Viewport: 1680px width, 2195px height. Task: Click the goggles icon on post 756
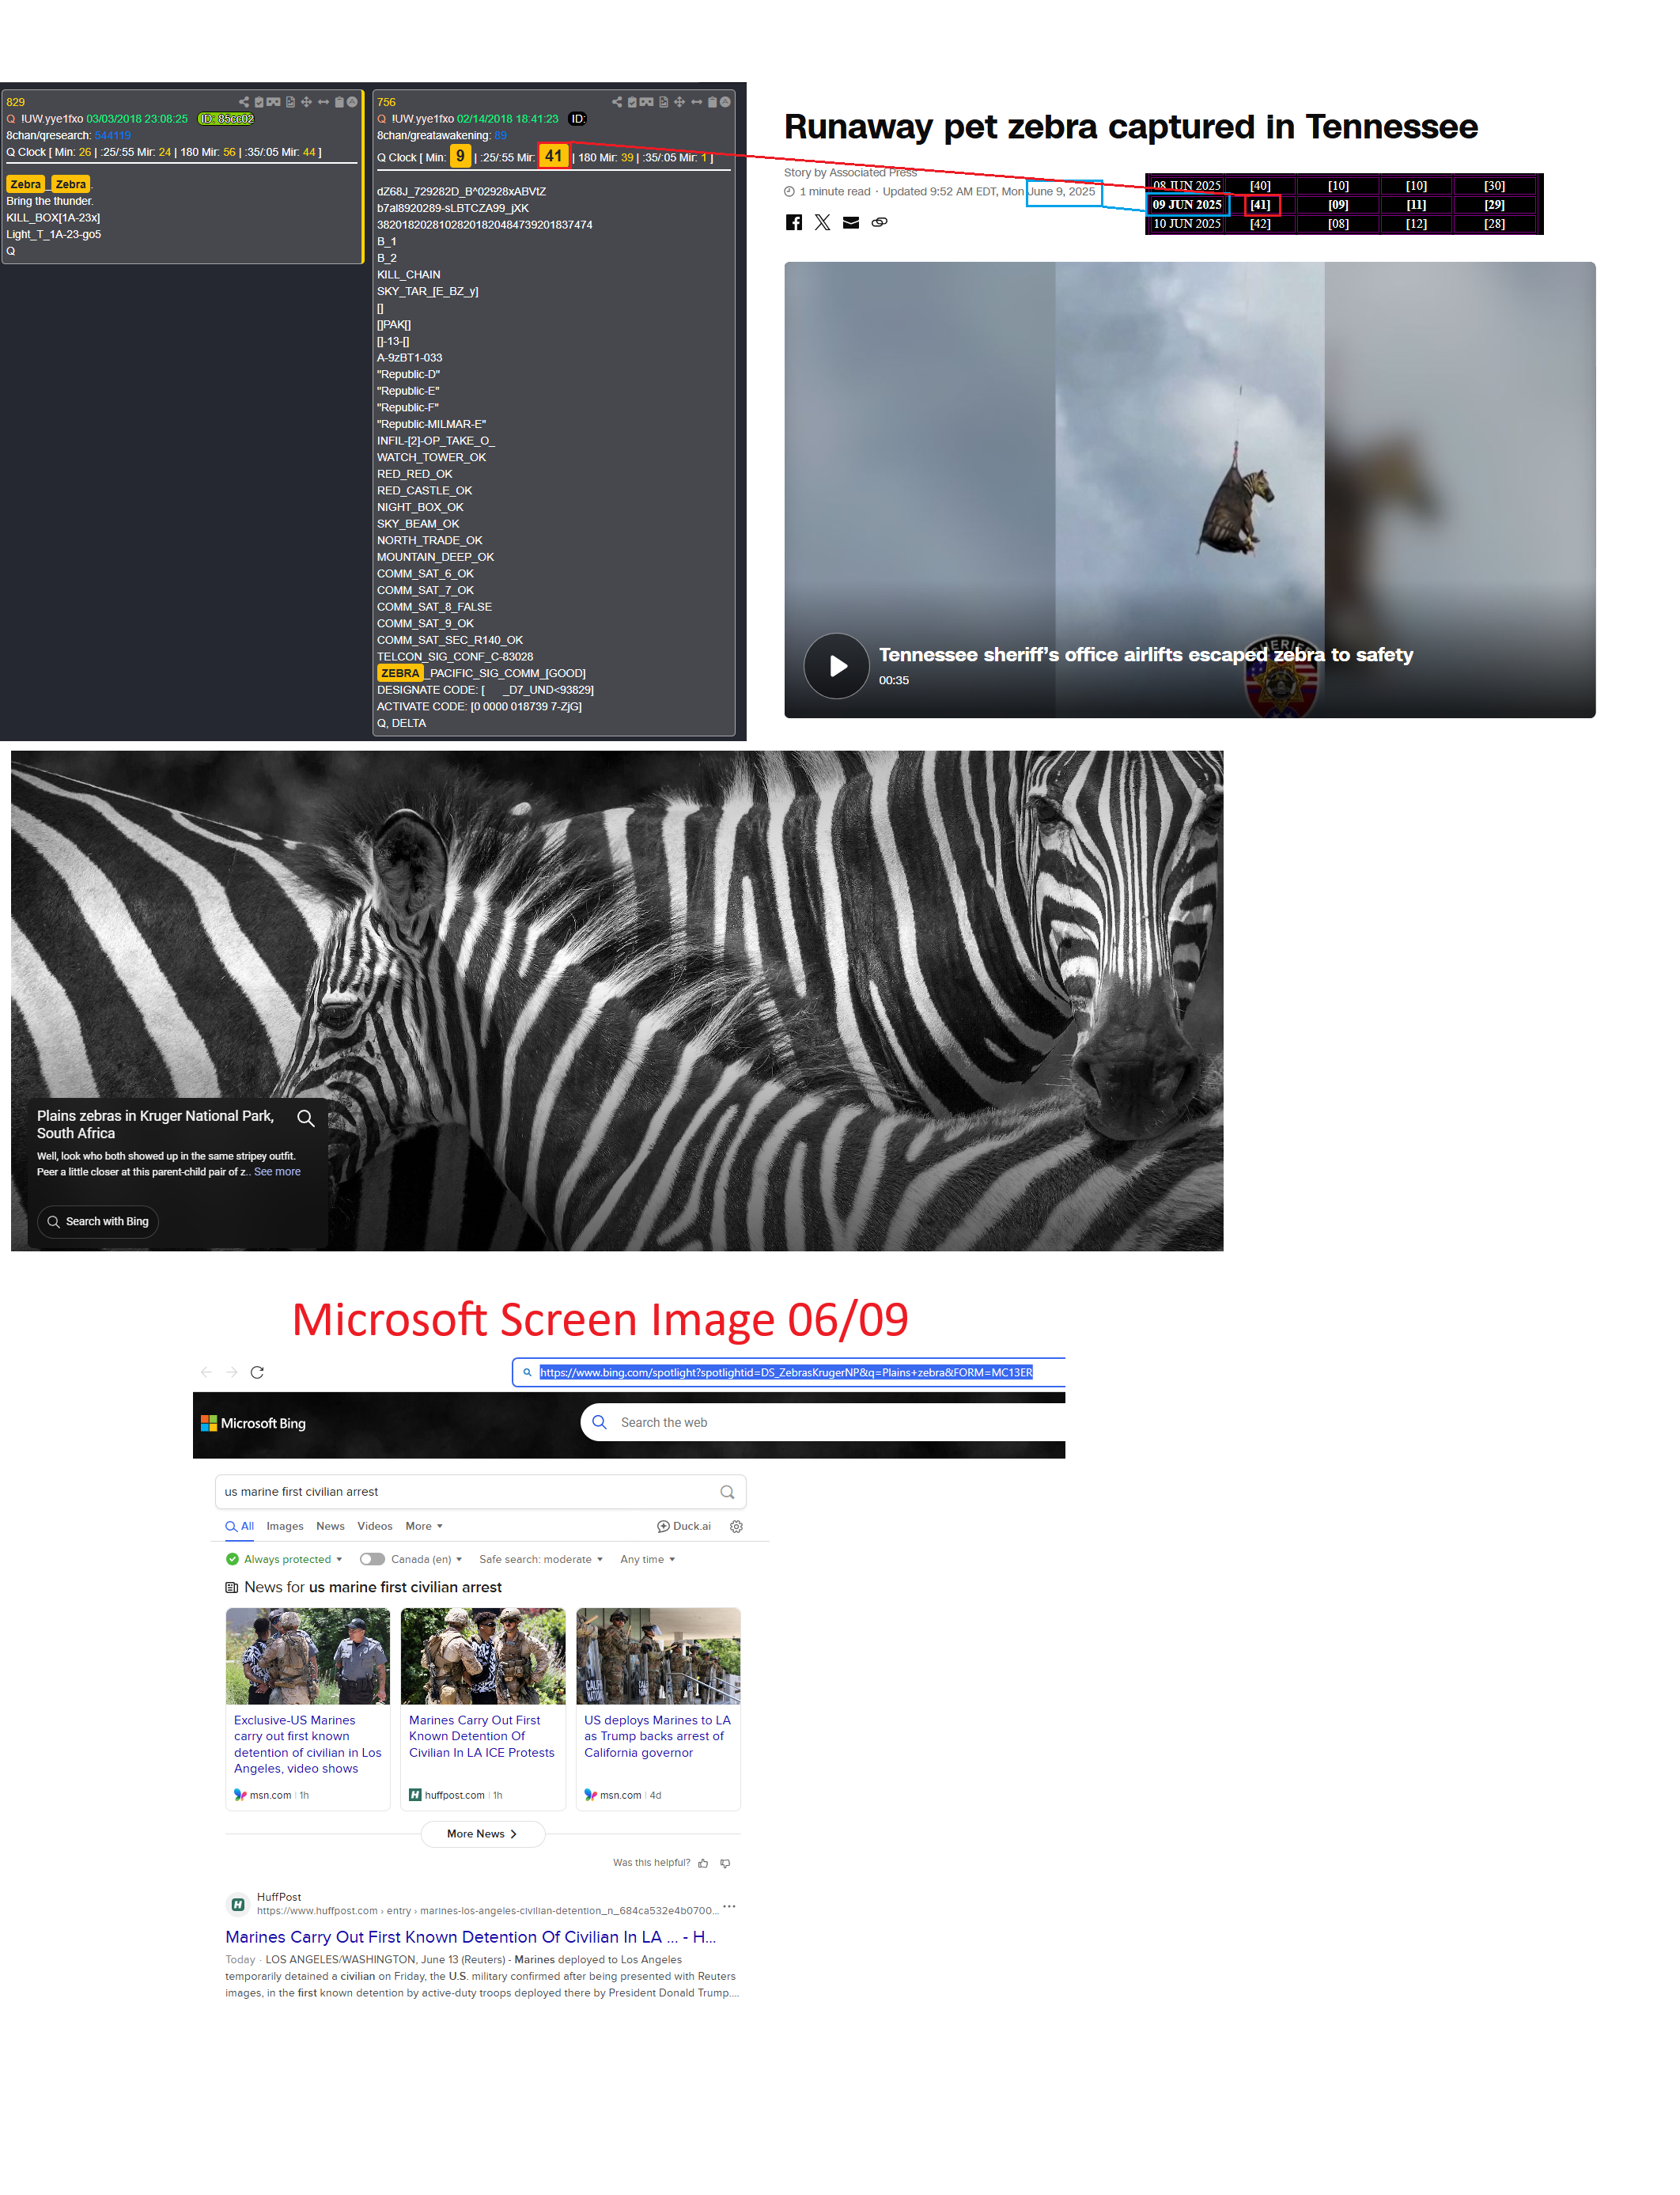pos(647,102)
